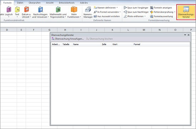Select column N header
Viewport: 196px width, 129px height.
pyautogui.click(x=160, y=30)
